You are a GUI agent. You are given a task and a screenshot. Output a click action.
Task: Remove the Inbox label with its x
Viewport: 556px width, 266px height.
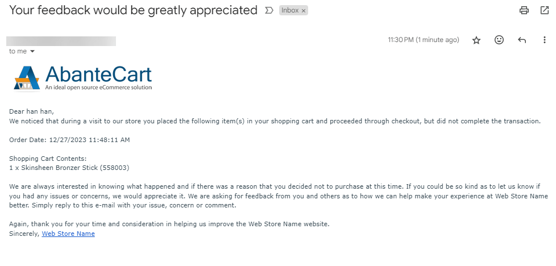pyautogui.click(x=304, y=11)
